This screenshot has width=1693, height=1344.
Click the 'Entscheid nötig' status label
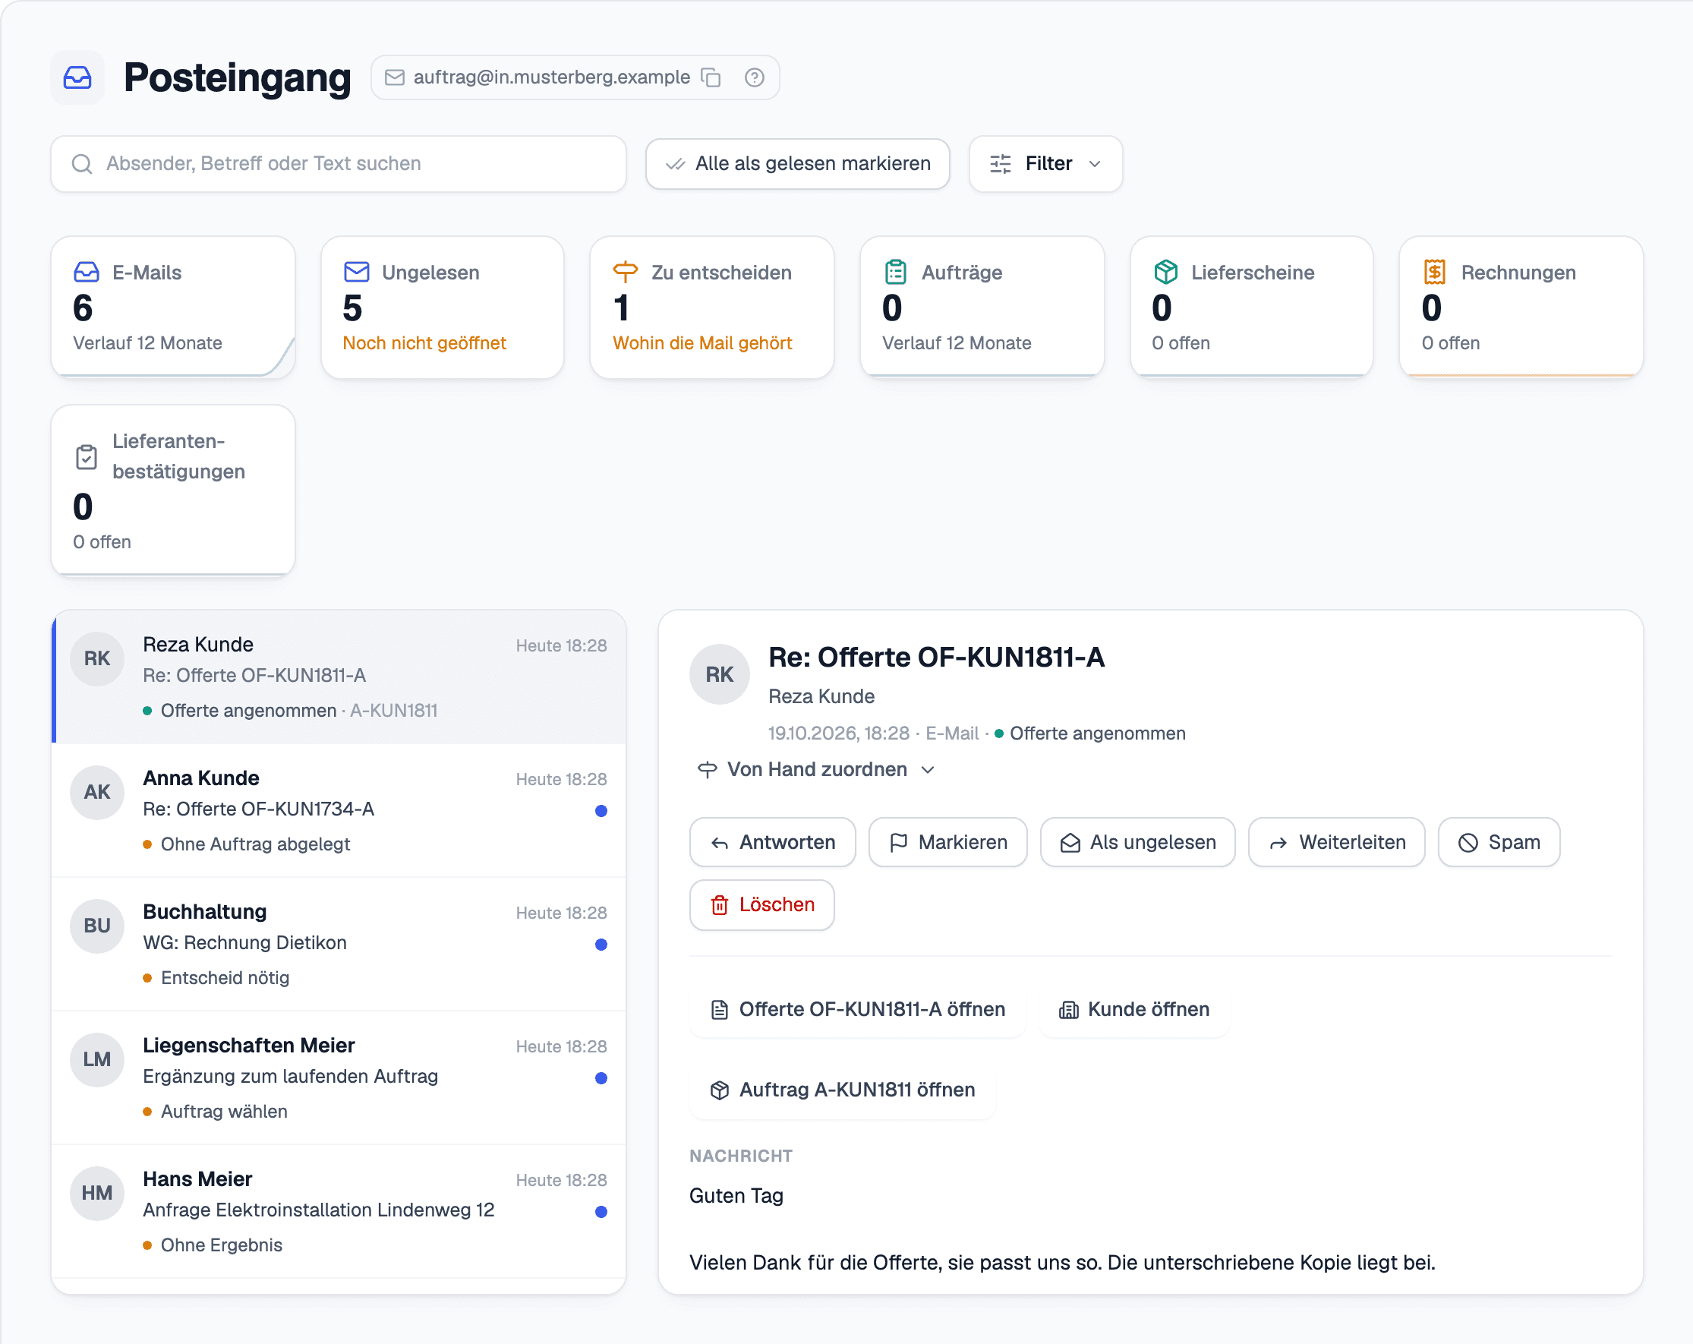coord(225,978)
